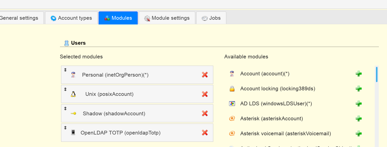Click the Windows icon beside AD LDS
387x147 pixels.
point(232,104)
